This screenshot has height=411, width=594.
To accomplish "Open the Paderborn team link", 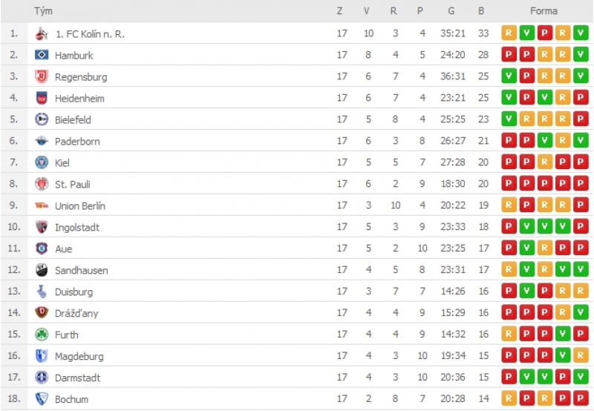I will pyautogui.click(x=77, y=142).
